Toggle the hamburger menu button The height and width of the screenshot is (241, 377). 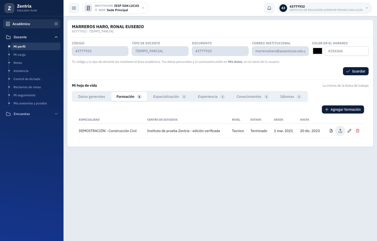click(74, 8)
